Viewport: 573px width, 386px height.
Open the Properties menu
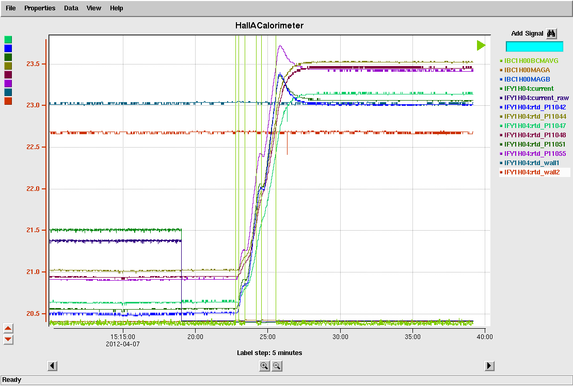40,8
